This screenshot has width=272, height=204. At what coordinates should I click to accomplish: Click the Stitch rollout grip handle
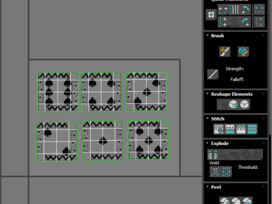pyautogui.click(x=263, y=118)
